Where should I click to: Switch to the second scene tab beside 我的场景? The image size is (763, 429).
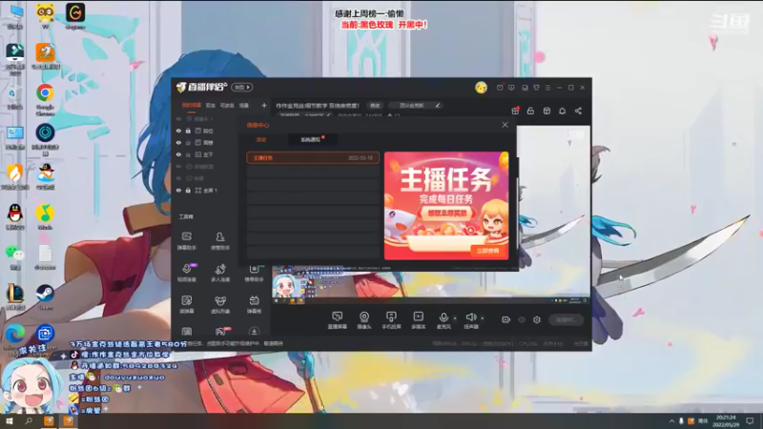210,105
